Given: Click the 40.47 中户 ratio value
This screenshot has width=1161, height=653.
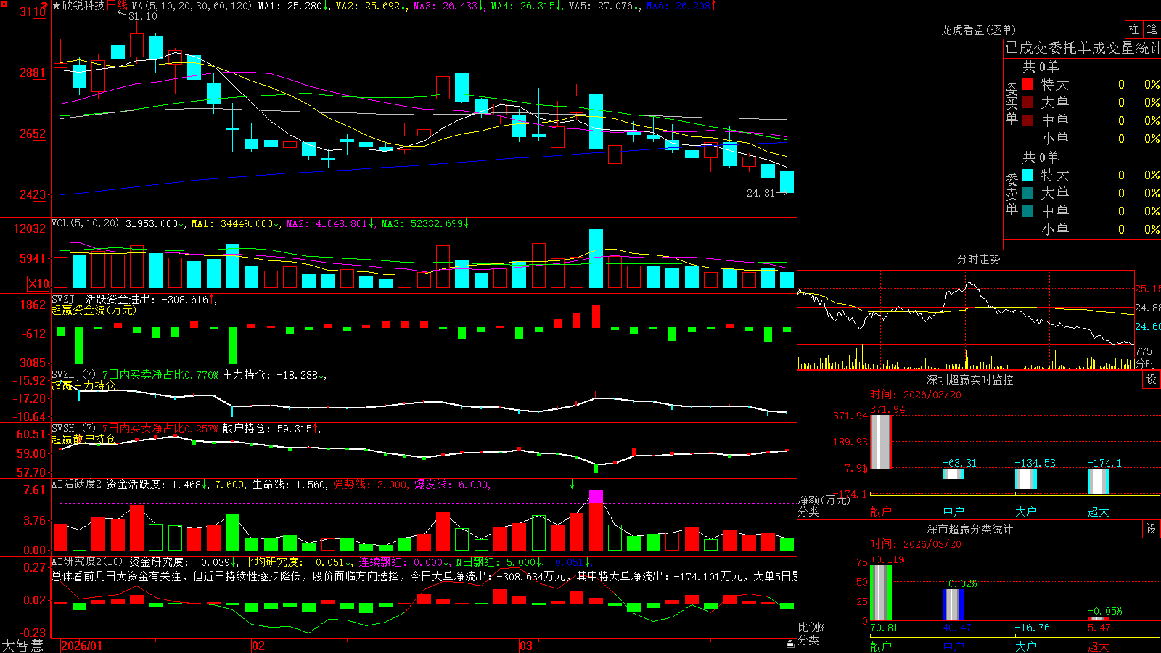Looking at the screenshot, I should tap(956, 628).
